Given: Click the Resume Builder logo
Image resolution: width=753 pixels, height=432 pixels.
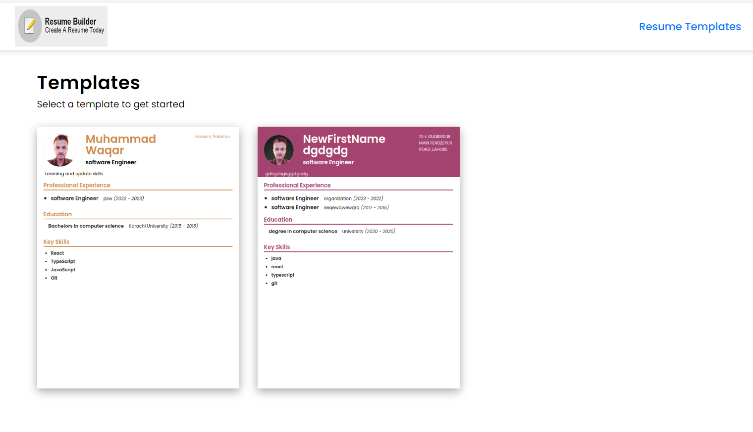Looking at the screenshot, I should (x=61, y=26).
